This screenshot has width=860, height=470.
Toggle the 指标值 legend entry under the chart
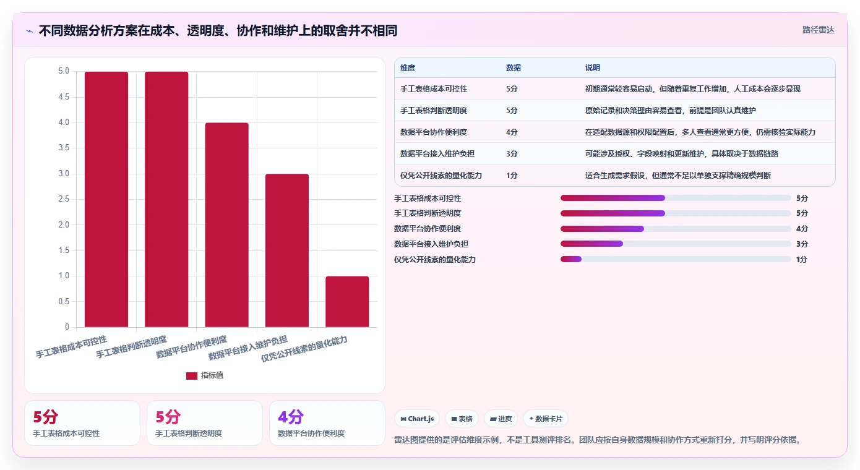tap(205, 375)
